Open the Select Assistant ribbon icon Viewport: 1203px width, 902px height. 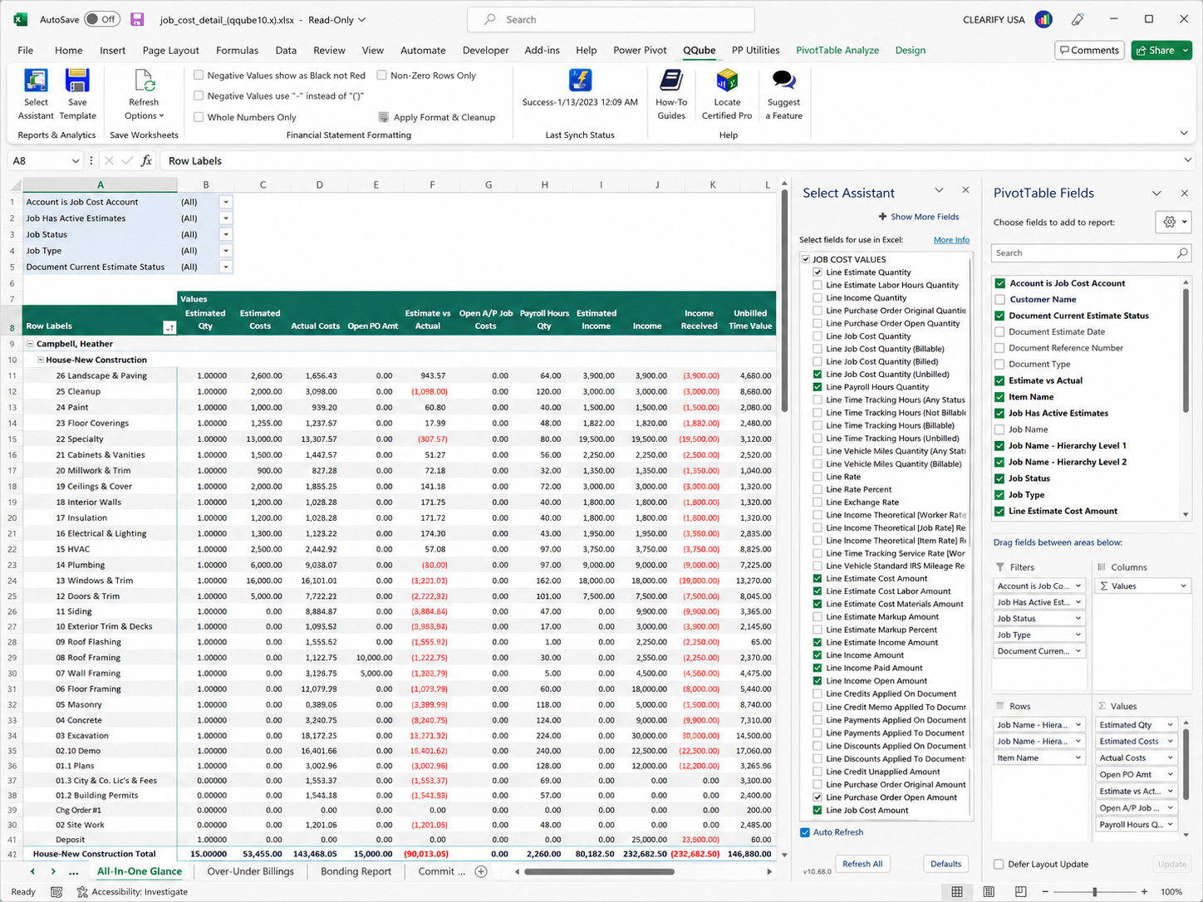[36, 81]
